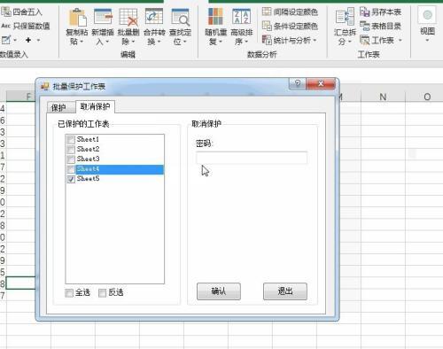Click the 退出 exit button
This screenshot has height=349, width=443.
[x=285, y=291]
